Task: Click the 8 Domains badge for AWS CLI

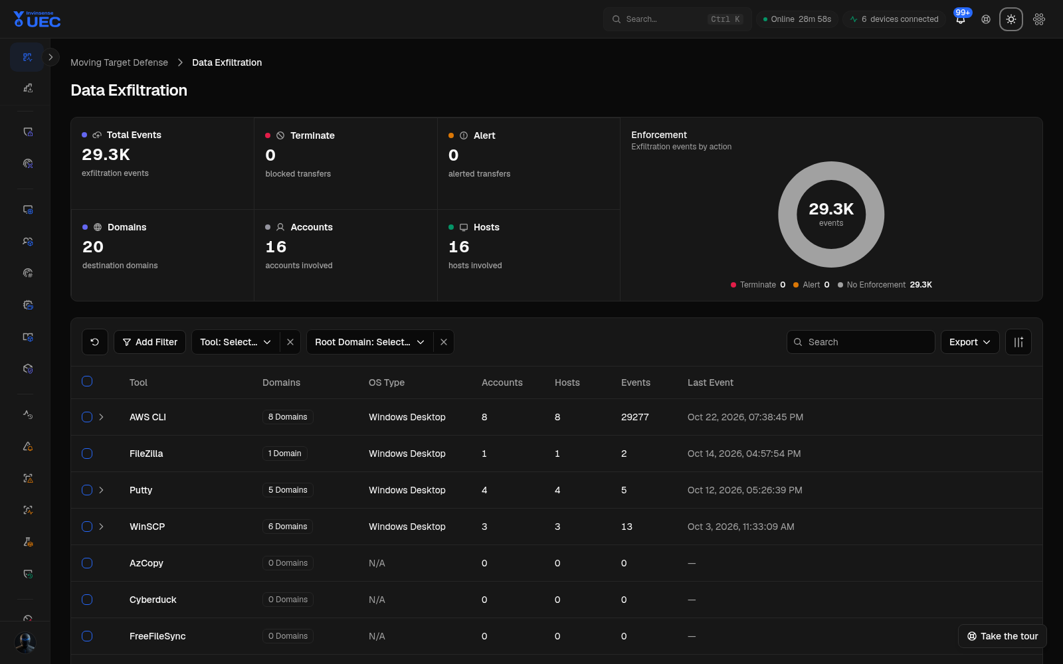Action: (x=288, y=417)
